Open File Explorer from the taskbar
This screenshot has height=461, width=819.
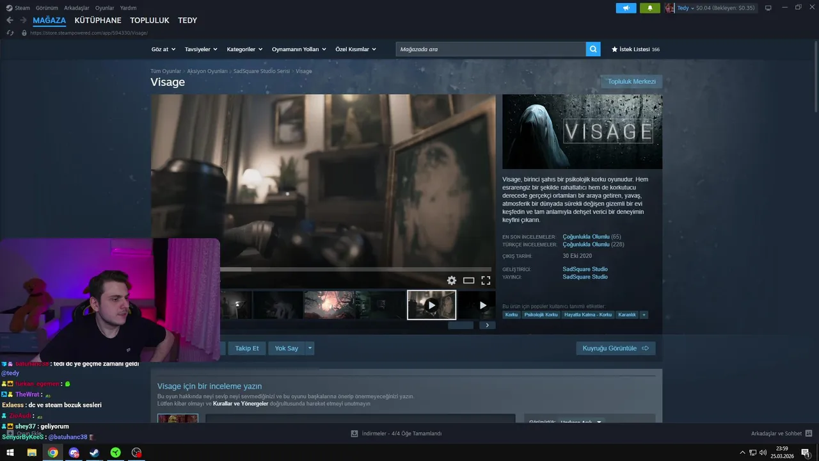pos(32,453)
